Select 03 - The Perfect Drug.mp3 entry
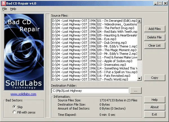Image resolution: width=169 pixels, height=122 pixels. tap(94, 28)
